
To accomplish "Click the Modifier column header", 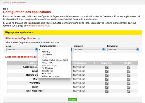I will coord(129,63).
